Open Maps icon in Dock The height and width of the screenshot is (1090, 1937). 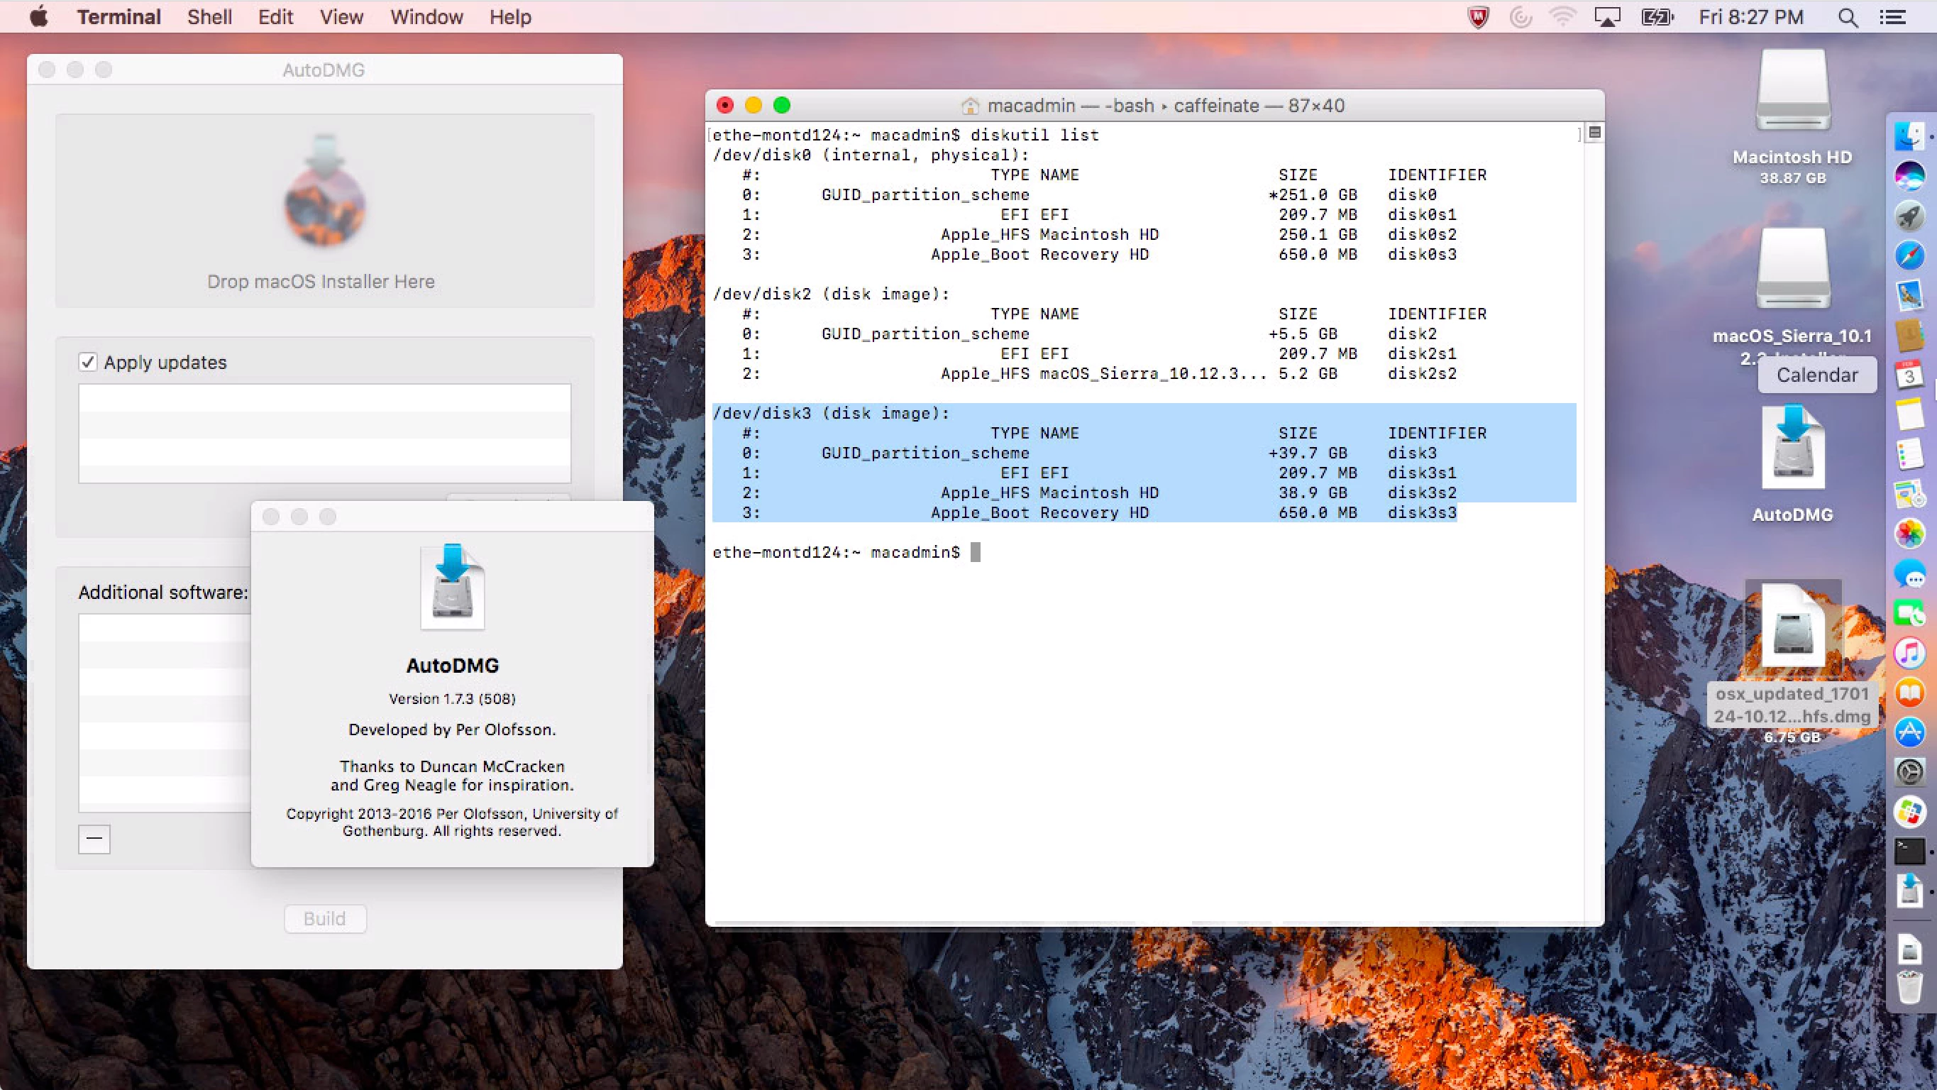point(1909,493)
